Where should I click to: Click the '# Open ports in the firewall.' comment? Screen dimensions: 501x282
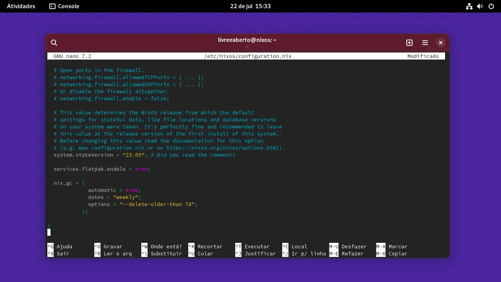point(99,70)
